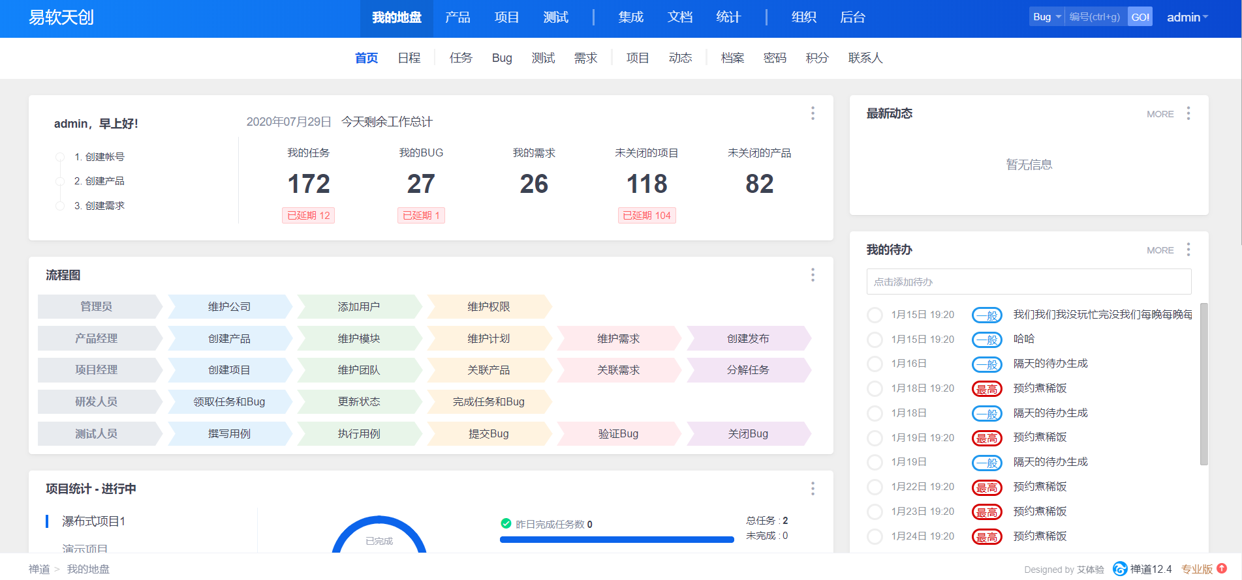The height and width of the screenshot is (580, 1242).
Task: Click MORE in the 我的待办 panel
Action: point(1160,250)
